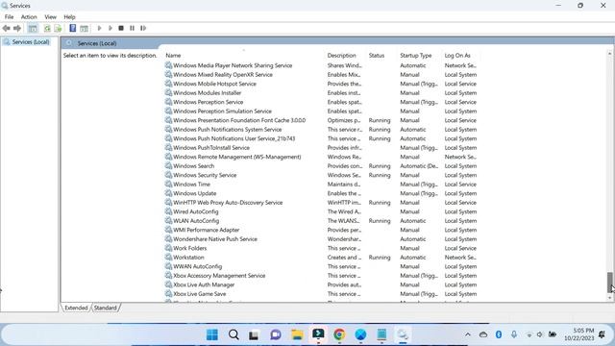This screenshot has height=346, width=615.
Task: Select Windows Media Player Network Sharing Service
Action: [x=233, y=65]
